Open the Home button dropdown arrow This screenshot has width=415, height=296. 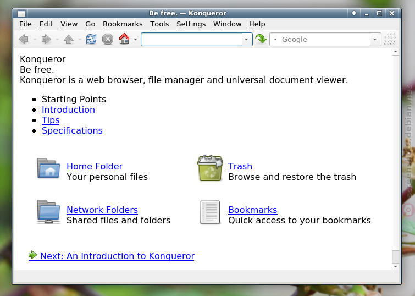(136, 40)
